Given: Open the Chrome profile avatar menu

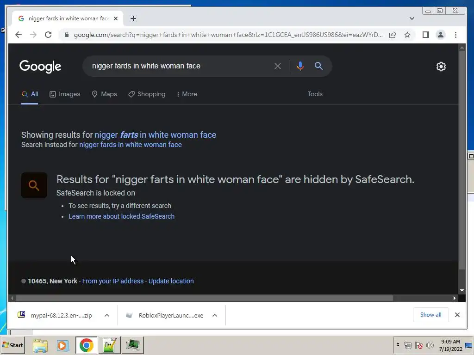Looking at the screenshot, I should [x=441, y=35].
